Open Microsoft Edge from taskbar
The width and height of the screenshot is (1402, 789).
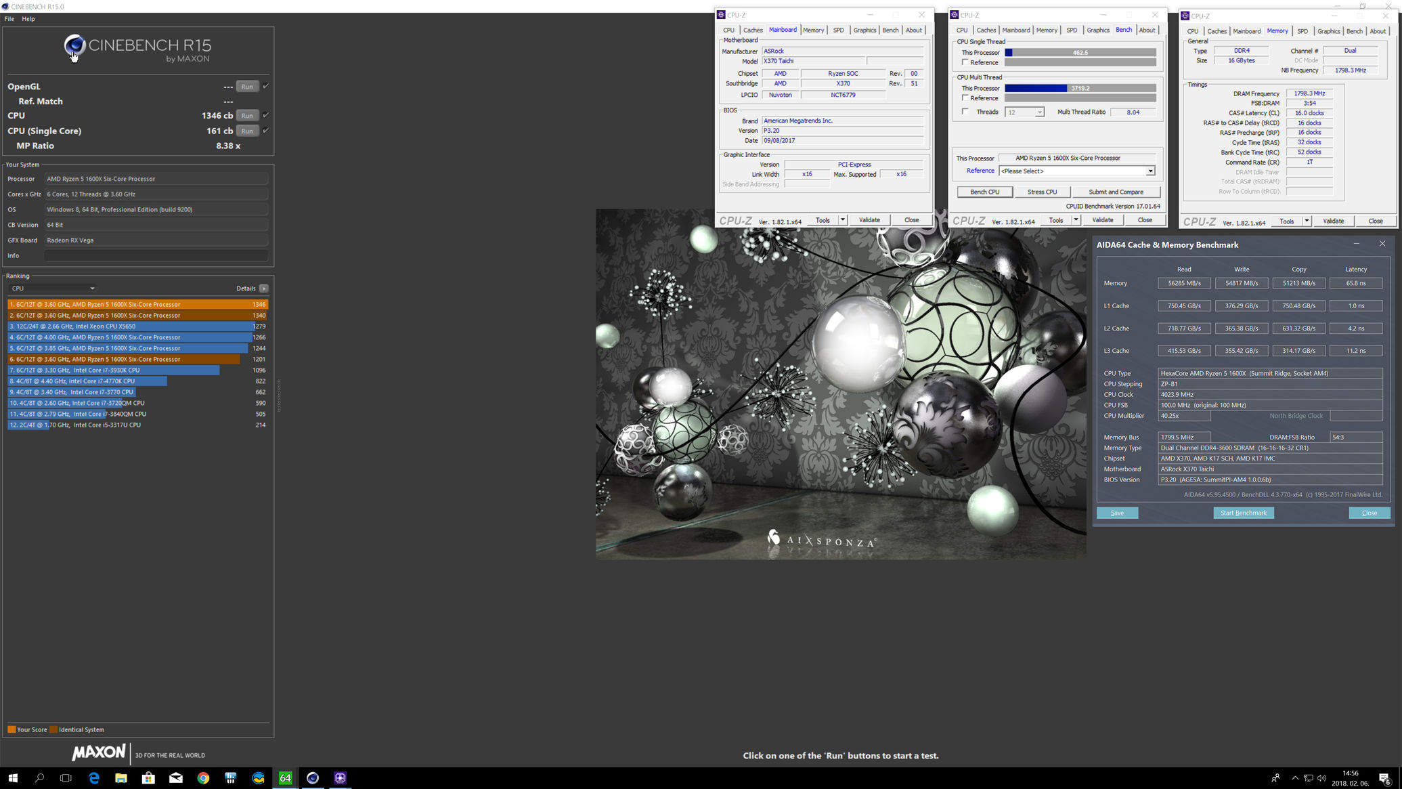pos(93,778)
